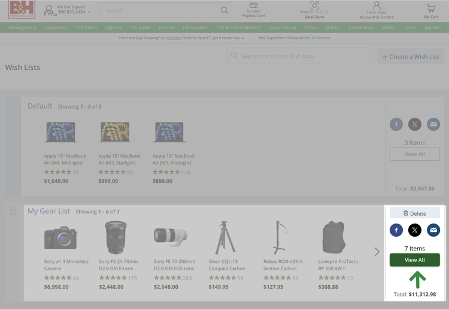Open Lowepro ProTactic backpack thumbnail
449x309 pixels.
click(334, 237)
